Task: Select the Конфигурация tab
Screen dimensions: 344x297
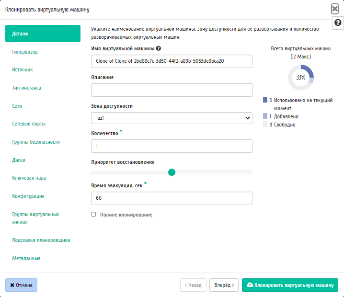Action: point(28,196)
